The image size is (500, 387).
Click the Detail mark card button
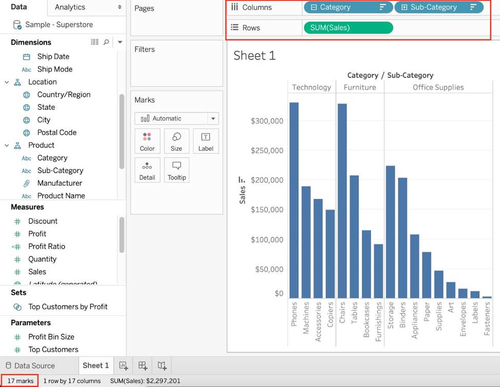coord(147,170)
